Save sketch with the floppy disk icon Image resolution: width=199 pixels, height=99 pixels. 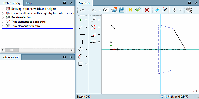click(x=122, y=10)
